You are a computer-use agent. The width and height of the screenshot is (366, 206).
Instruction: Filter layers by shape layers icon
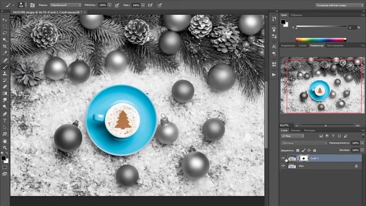click(x=339, y=136)
